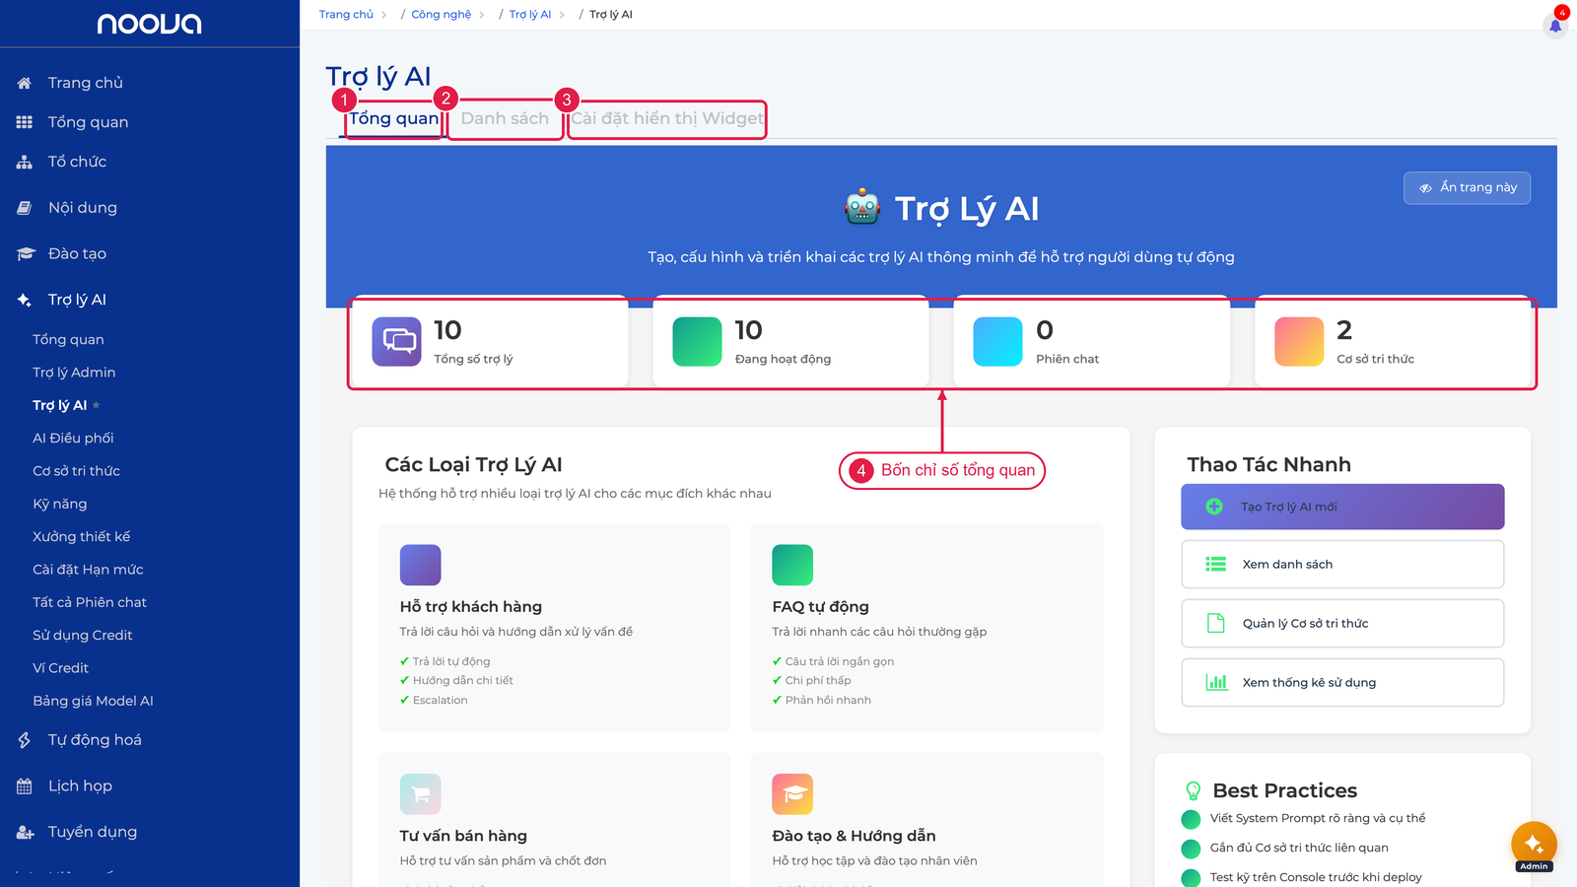Click the blue Trợ lý AI breadcrumb link
Image resolution: width=1577 pixels, height=887 pixels.
click(530, 15)
